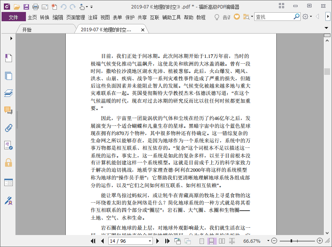Screen dimensions: 332x247
Task: Toggle continuous page view mode
Action: point(211,241)
